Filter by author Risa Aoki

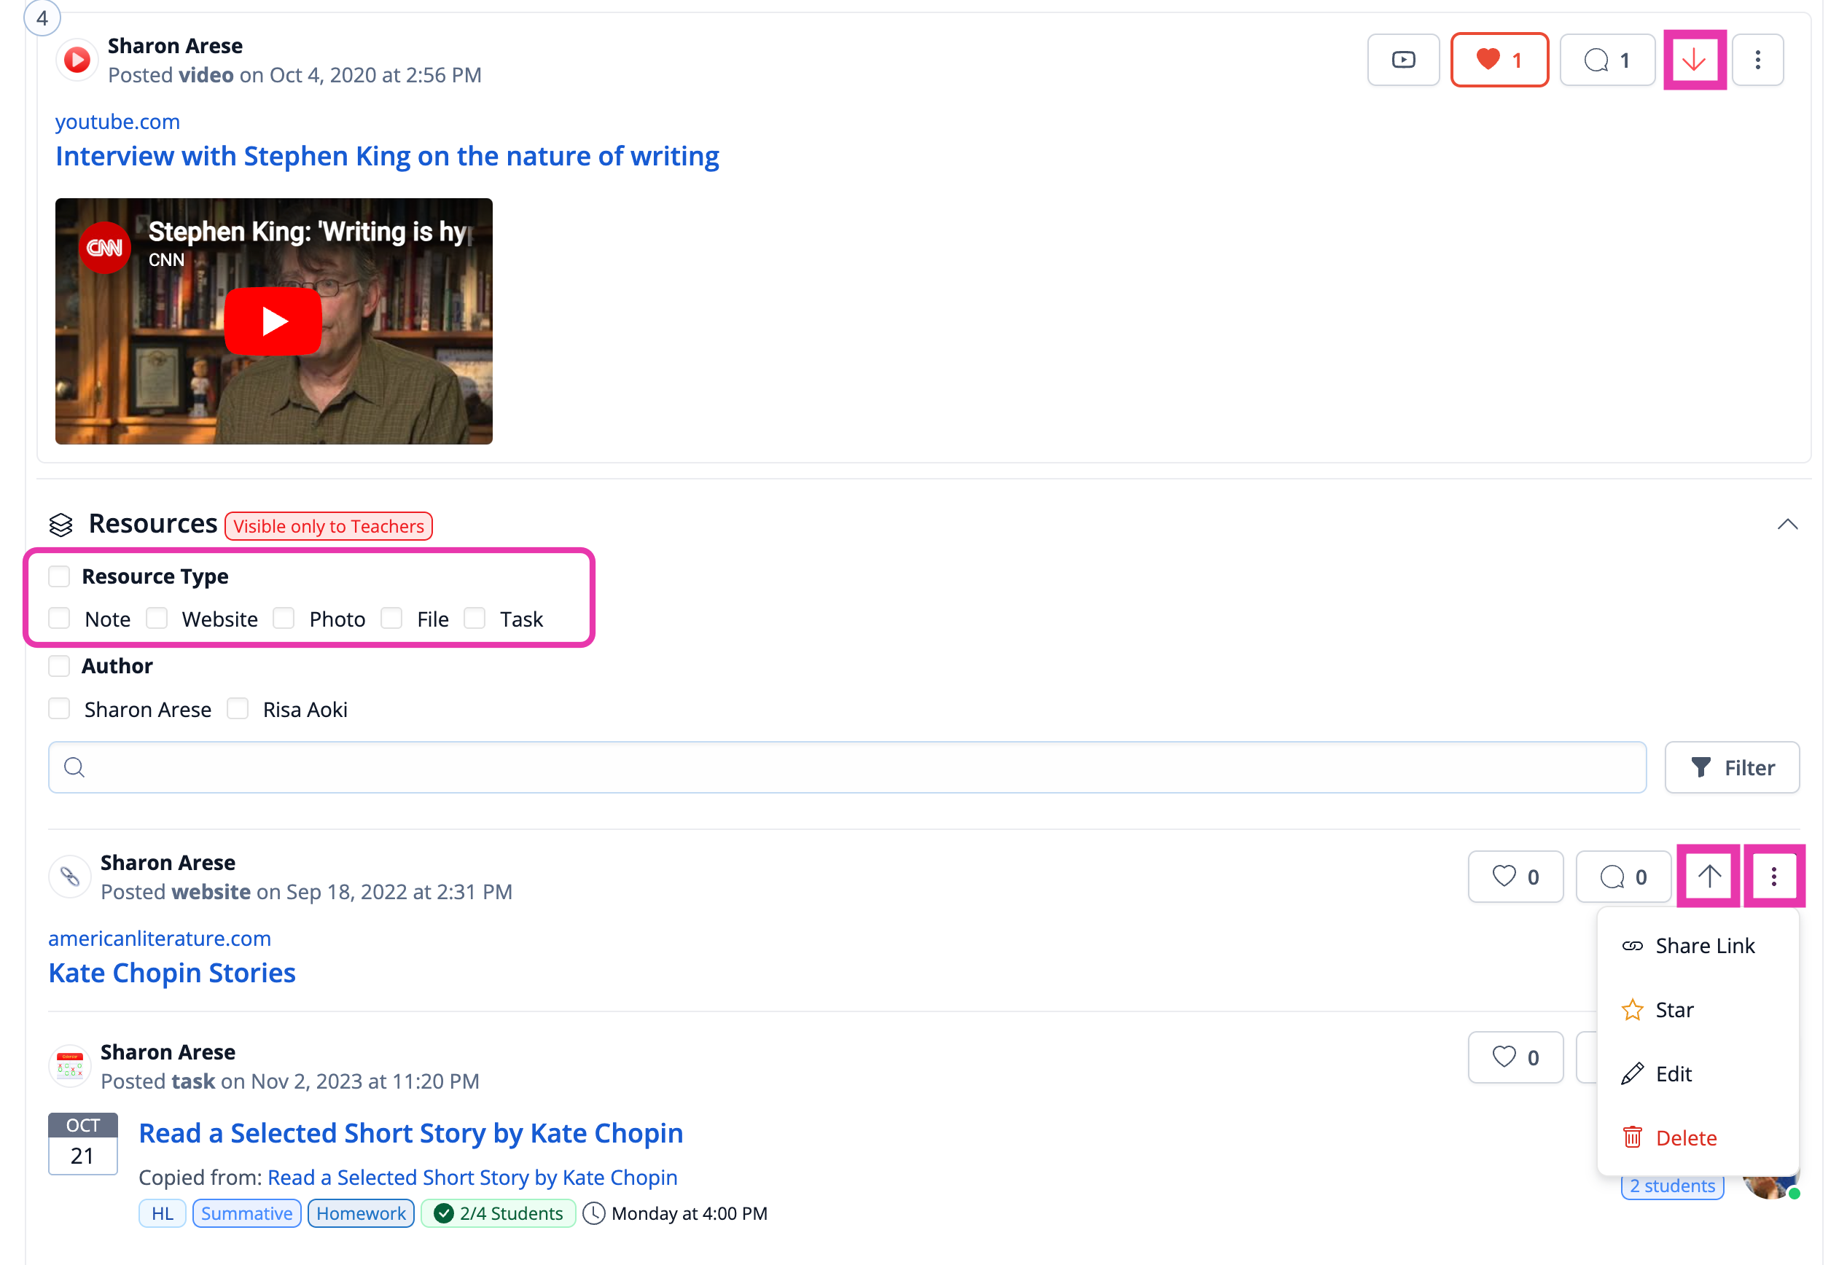238,709
